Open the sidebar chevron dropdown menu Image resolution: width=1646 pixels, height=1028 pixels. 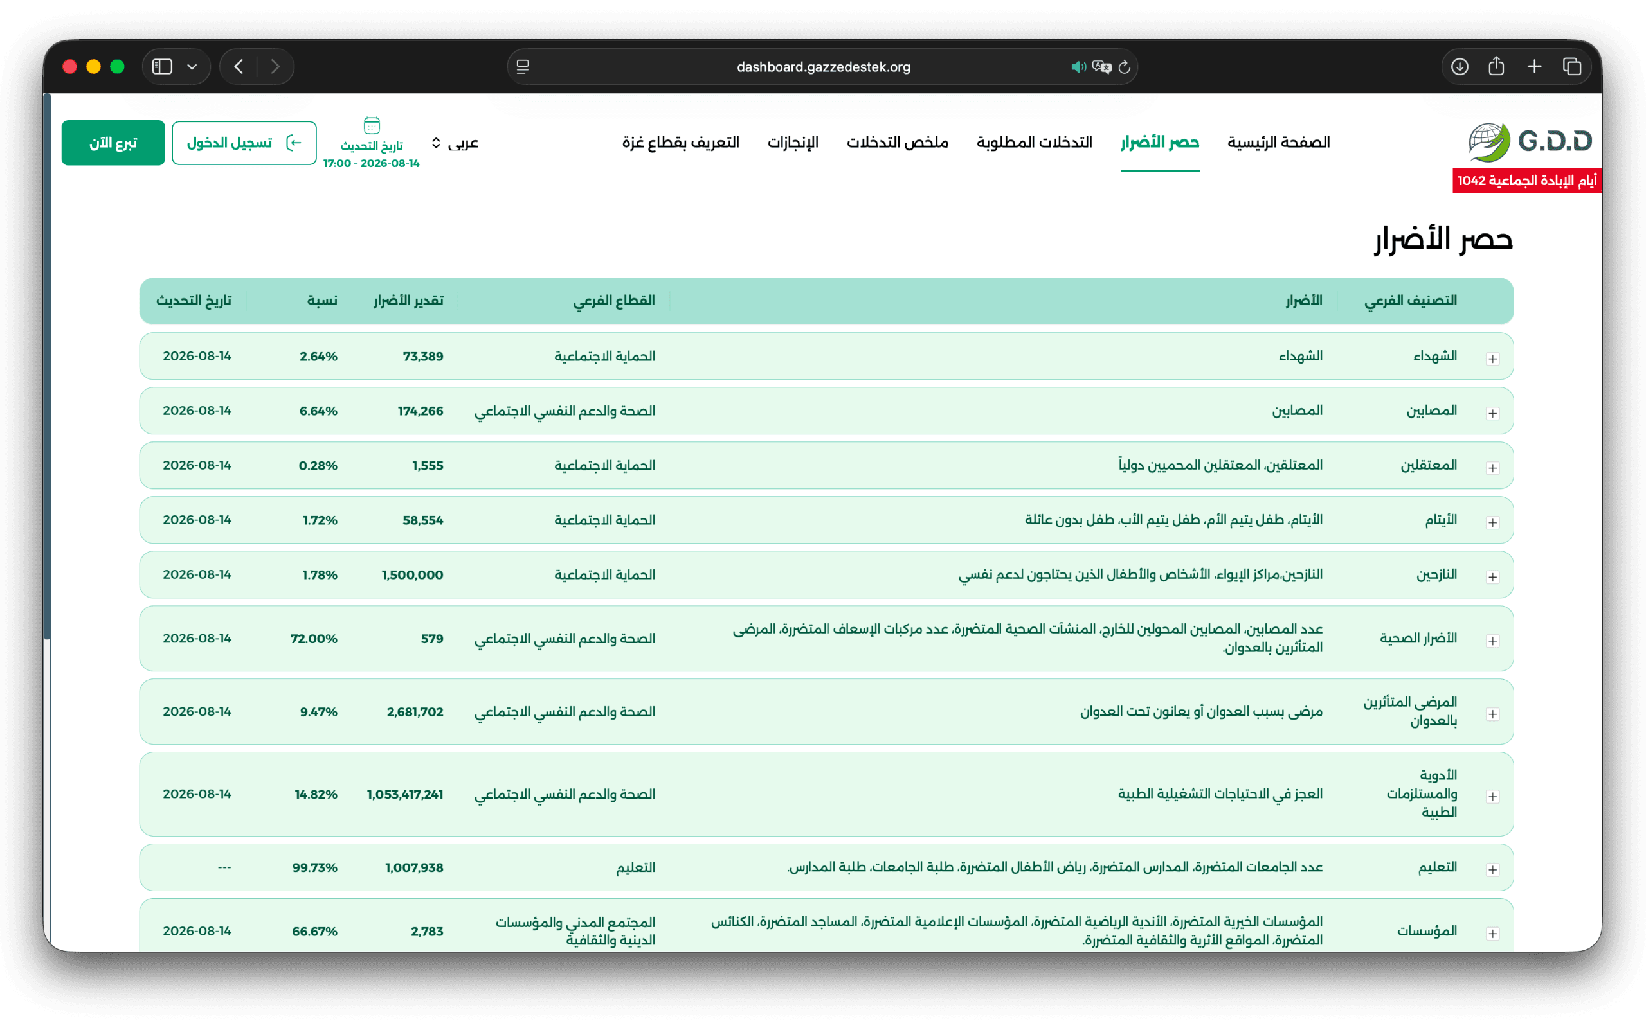(x=192, y=67)
